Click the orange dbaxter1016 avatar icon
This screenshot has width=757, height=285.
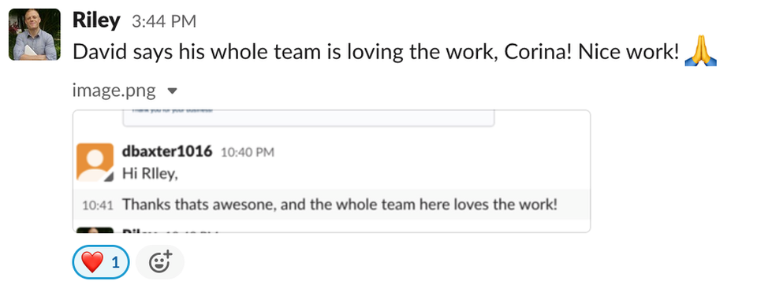click(95, 162)
